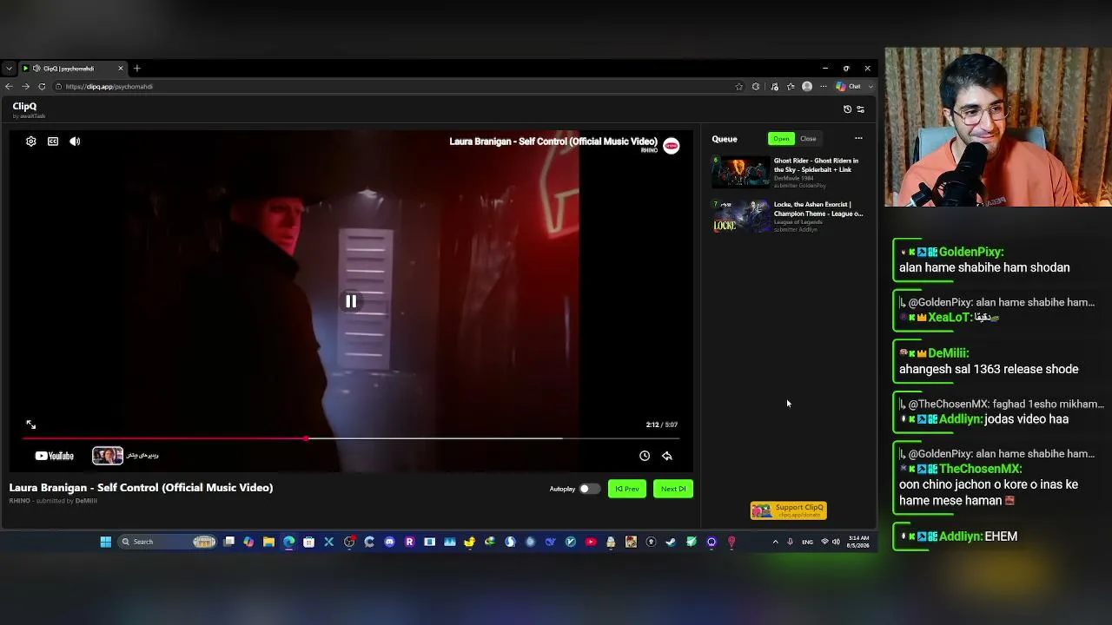Close the ClipQ browser tab
The height and width of the screenshot is (625, 1112).
pos(121,69)
